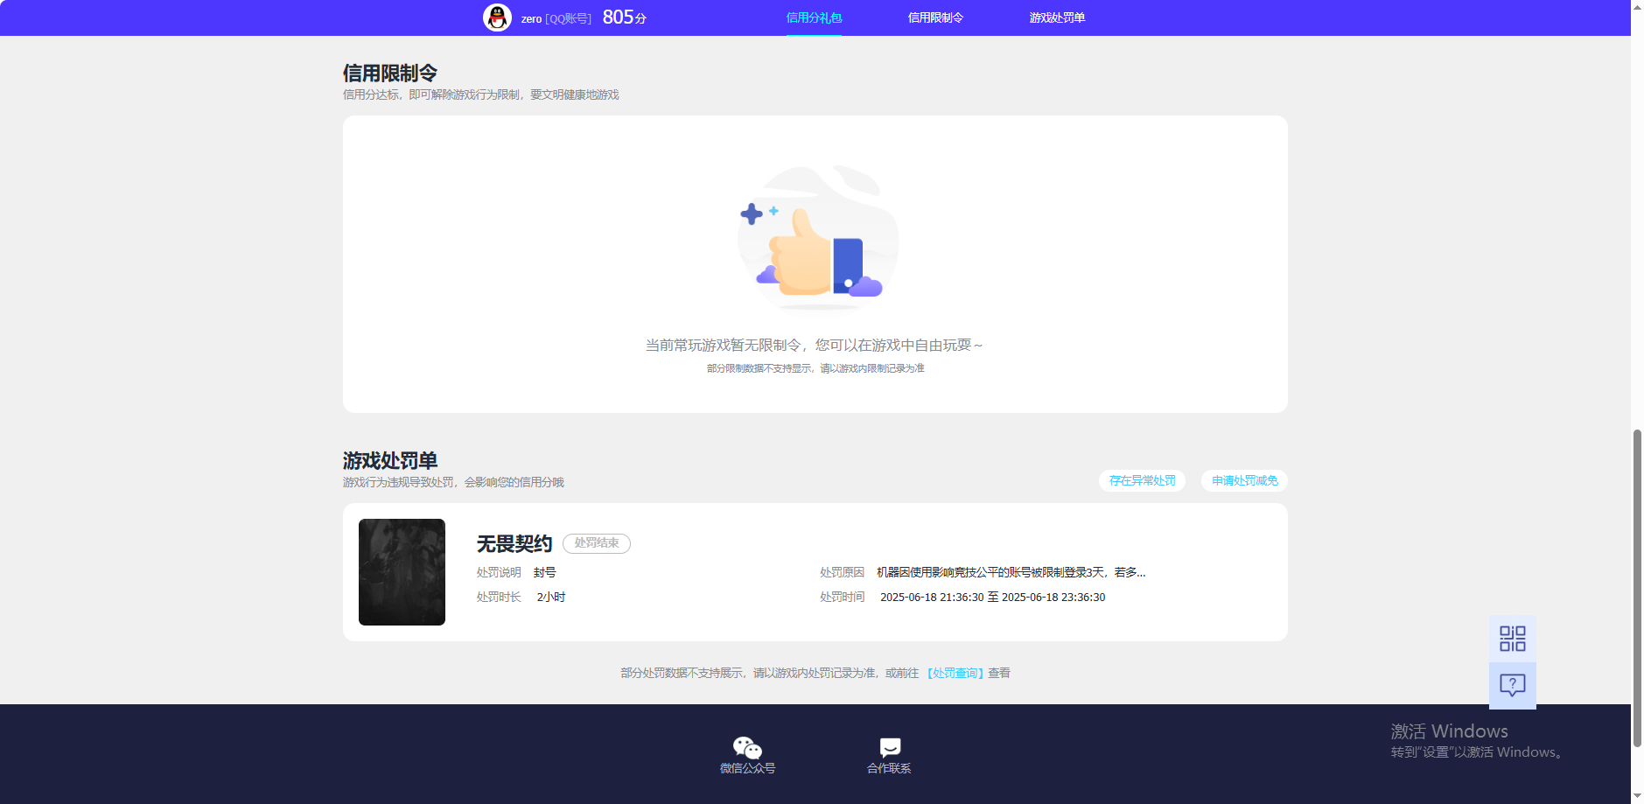The image size is (1644, 804).
Task: Click the scrollbar down arrow
Action: pos(1637,796)
